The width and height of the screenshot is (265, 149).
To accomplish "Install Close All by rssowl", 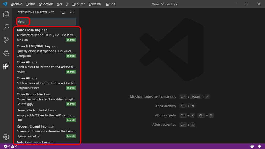I will (71, 72).
